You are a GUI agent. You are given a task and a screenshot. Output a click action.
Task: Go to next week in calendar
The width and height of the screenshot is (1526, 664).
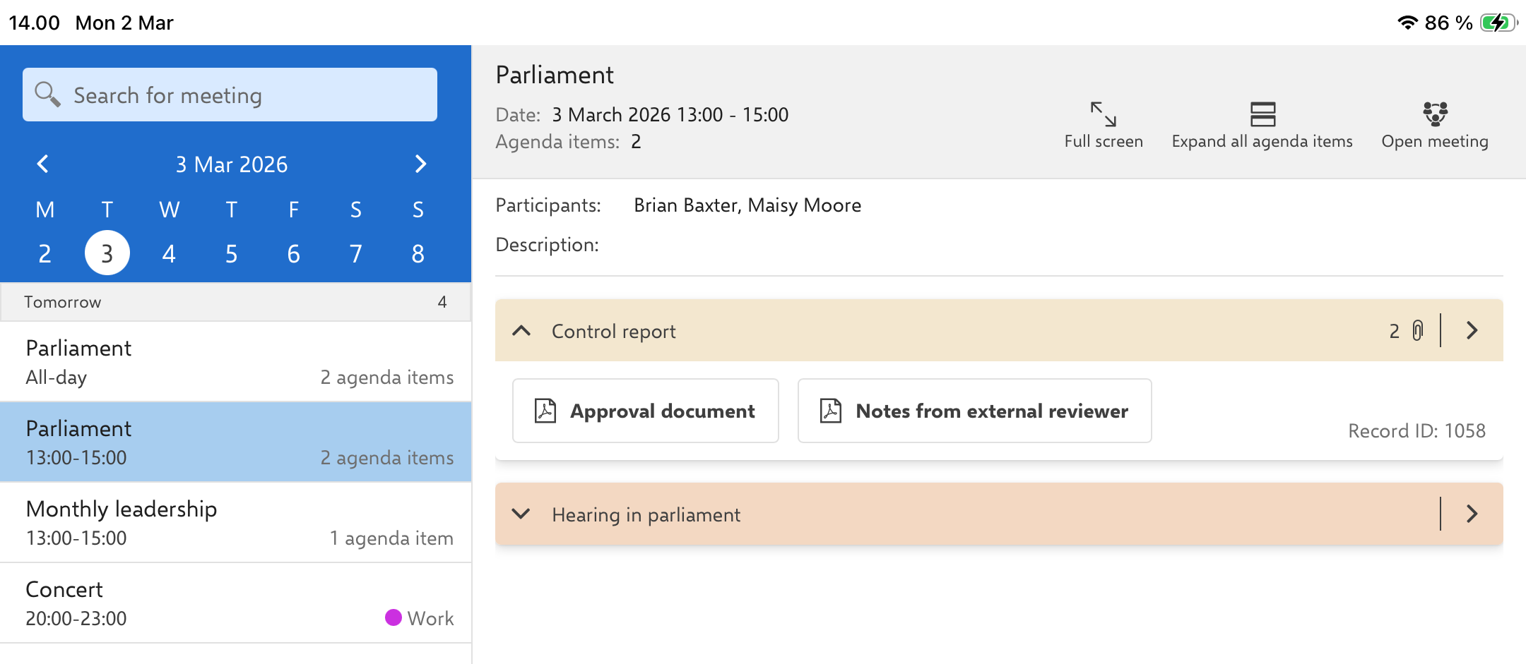(x=420, y=164)
